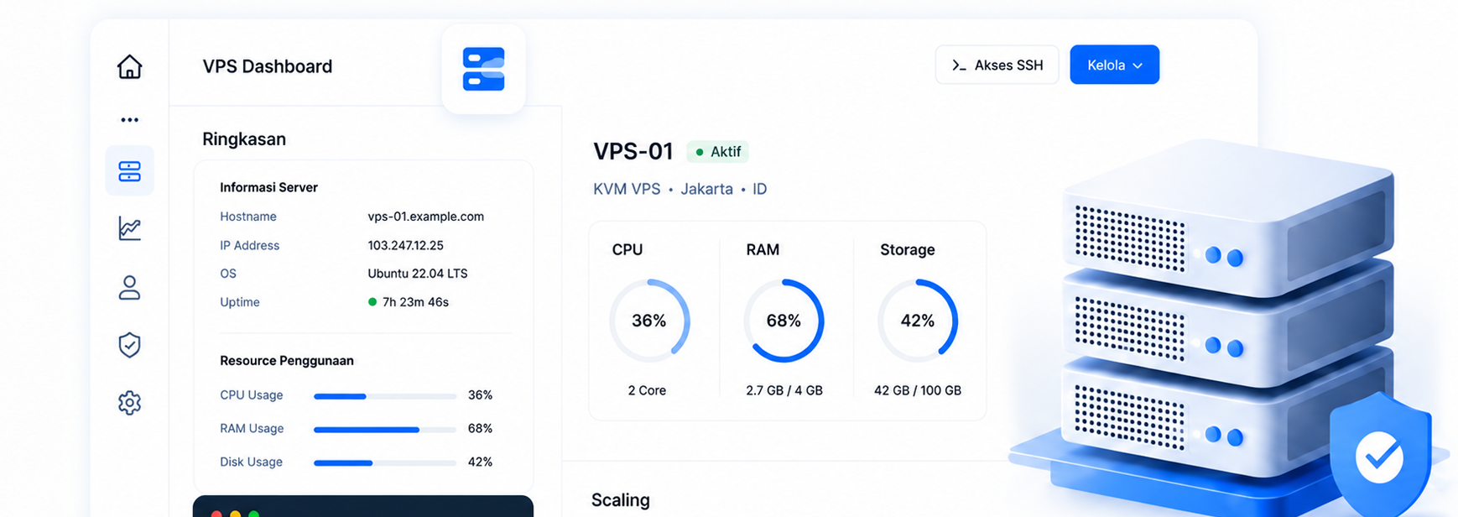Click IP address value 103.247.12.25
Screen dimensions: 1458x517
405,245
